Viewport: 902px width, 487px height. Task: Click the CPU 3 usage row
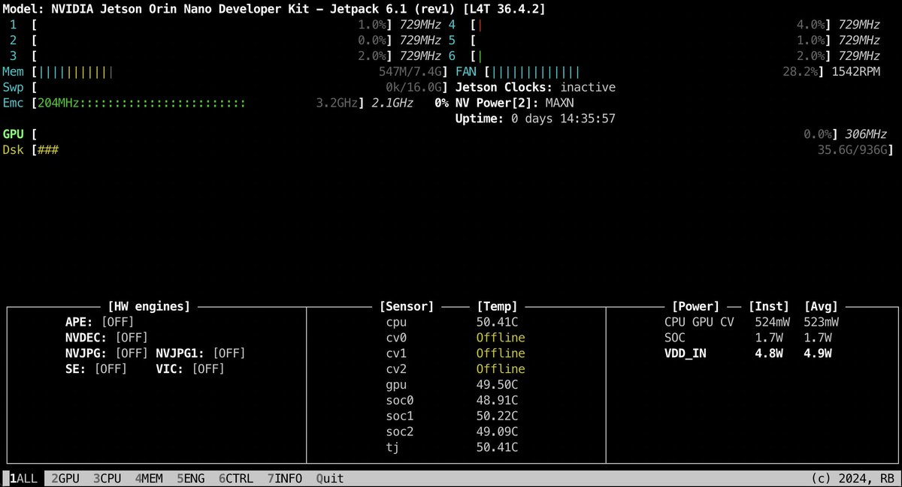[224, 56]
